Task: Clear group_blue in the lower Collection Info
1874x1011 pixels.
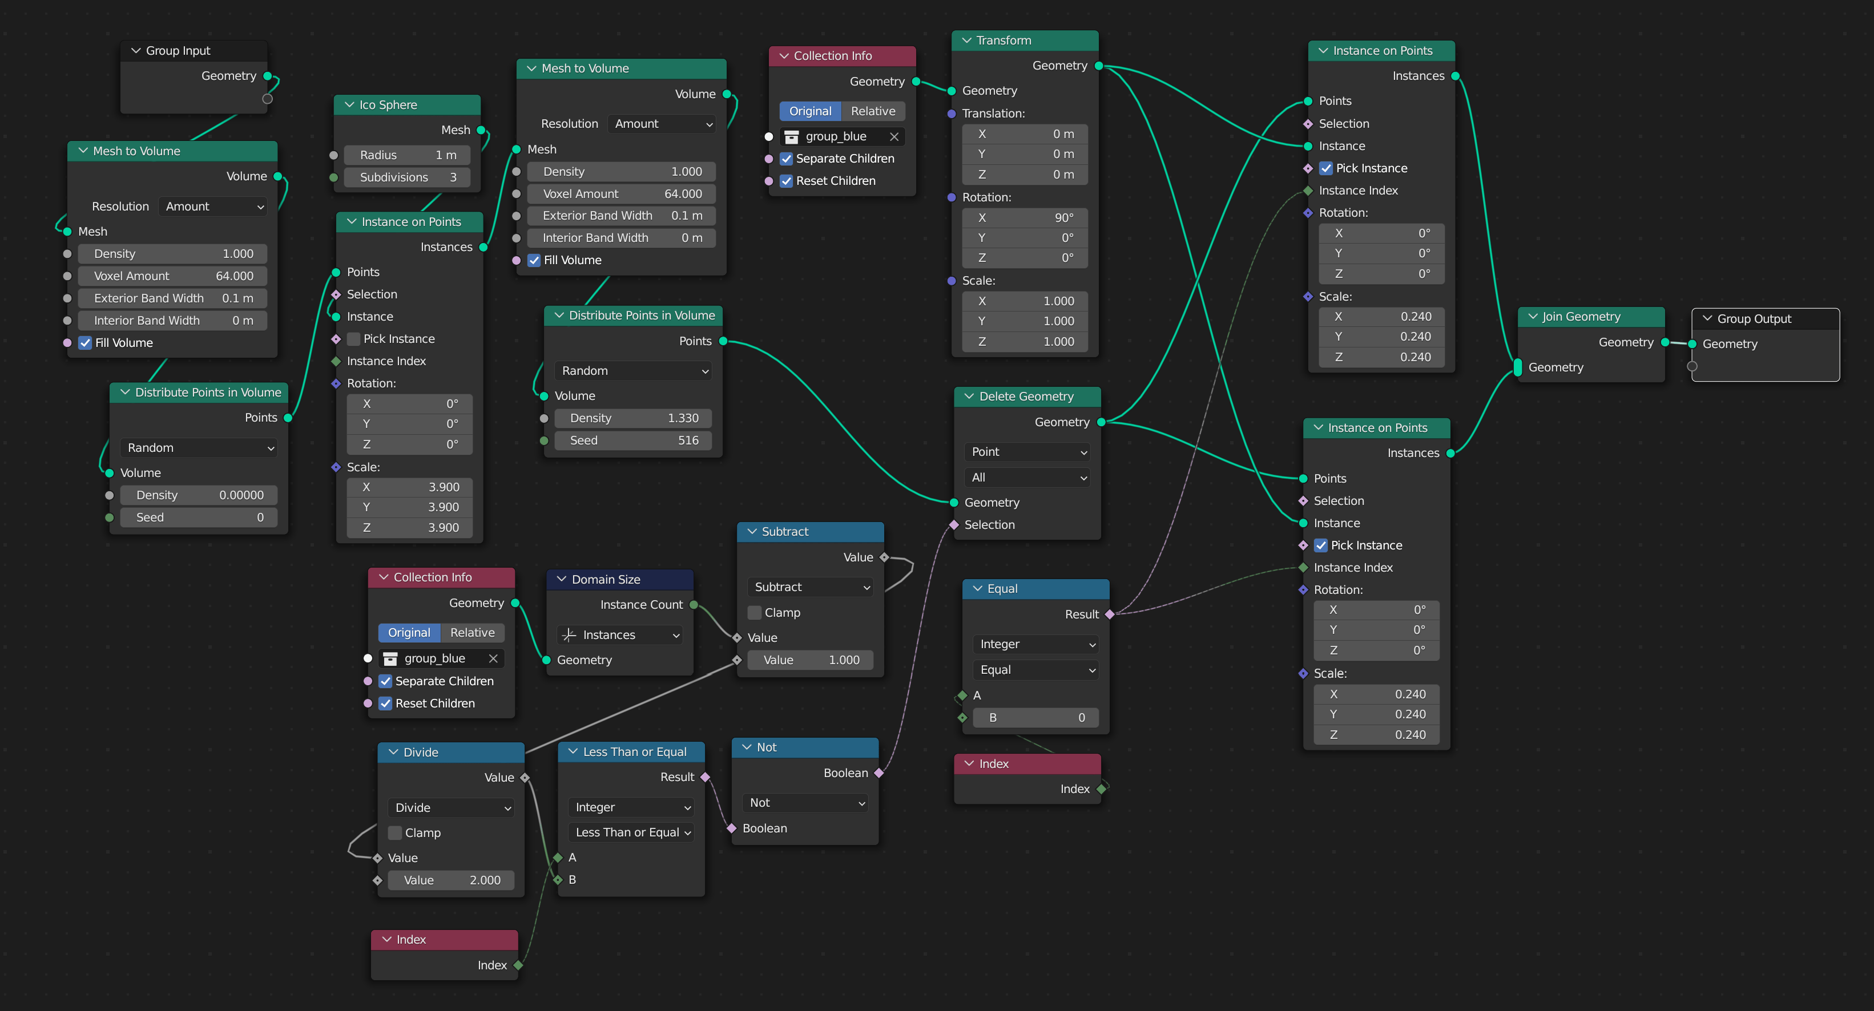Action: (493, 658)
